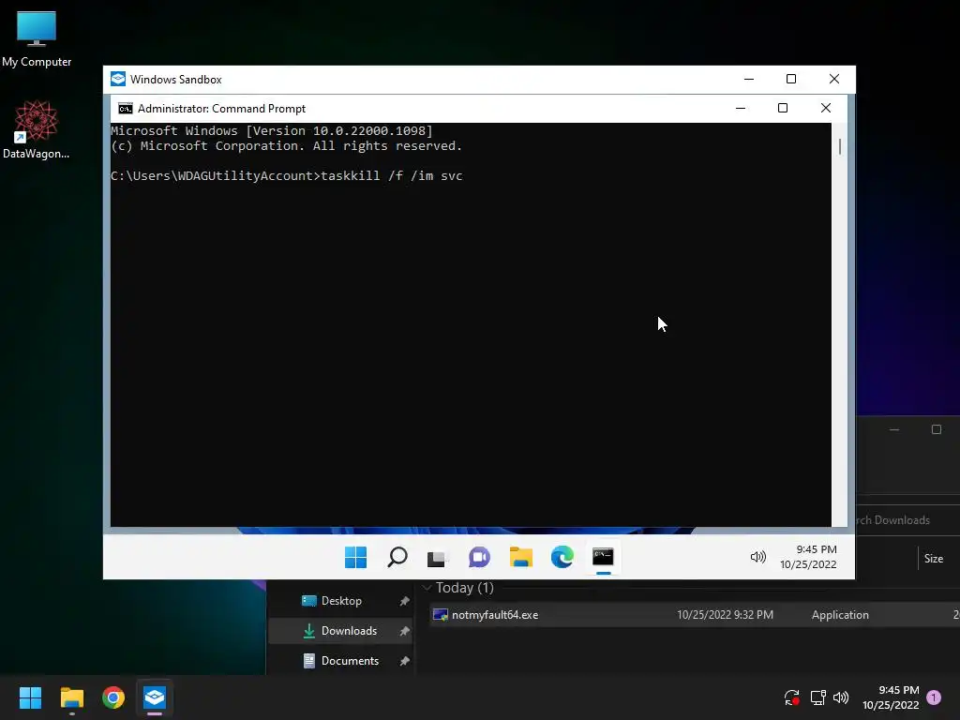Open the Sandbox clock showing 9:45 PM
960x720 pixels.
click(808, 557)
